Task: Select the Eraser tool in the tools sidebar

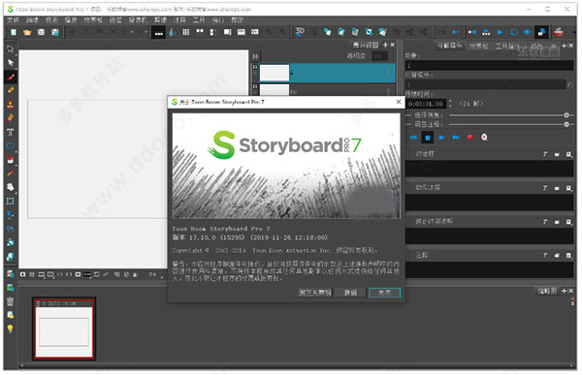Action: pyautogui.click(x=11, y=118)
